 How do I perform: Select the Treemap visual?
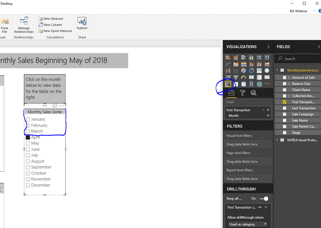pos(259,71)
